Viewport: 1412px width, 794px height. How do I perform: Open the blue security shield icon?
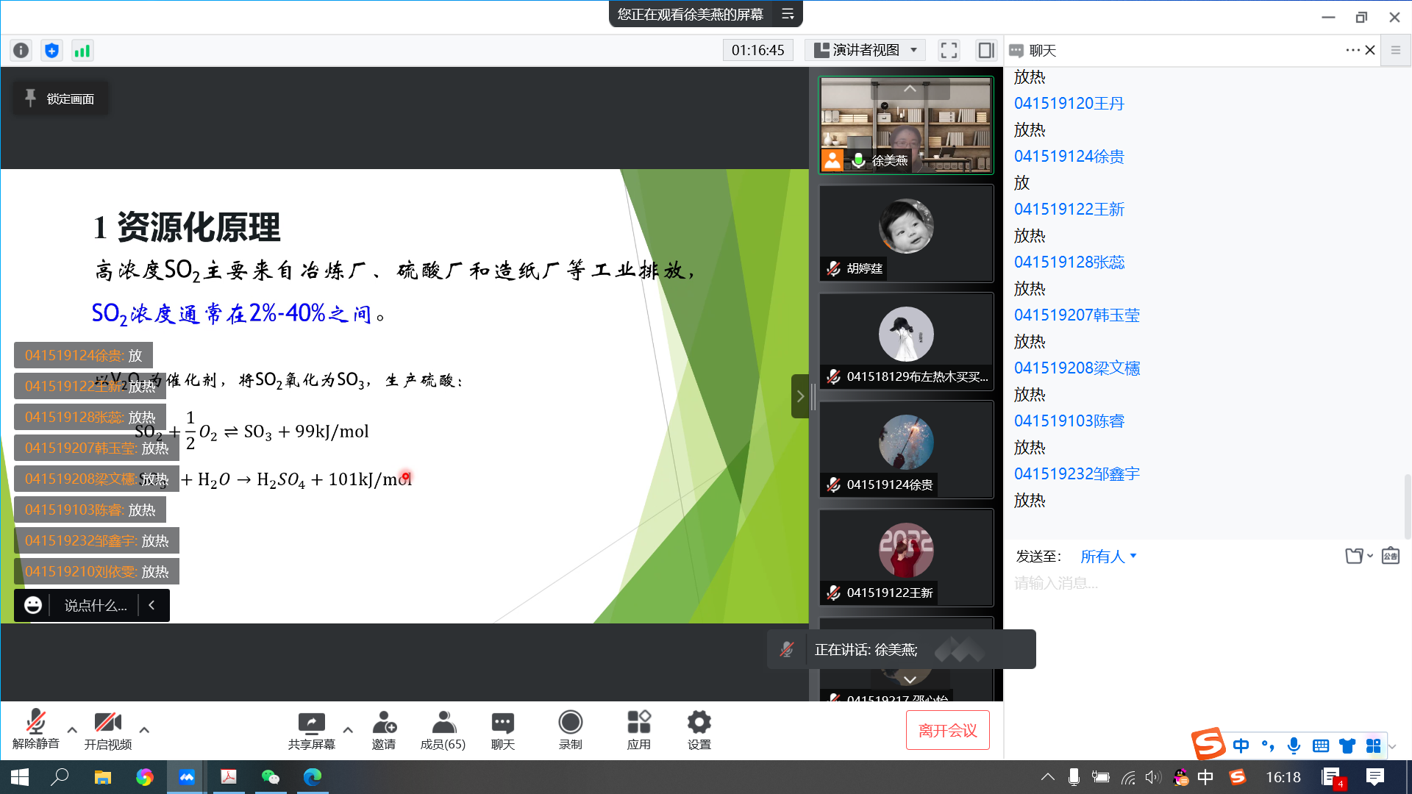point(51,50)
